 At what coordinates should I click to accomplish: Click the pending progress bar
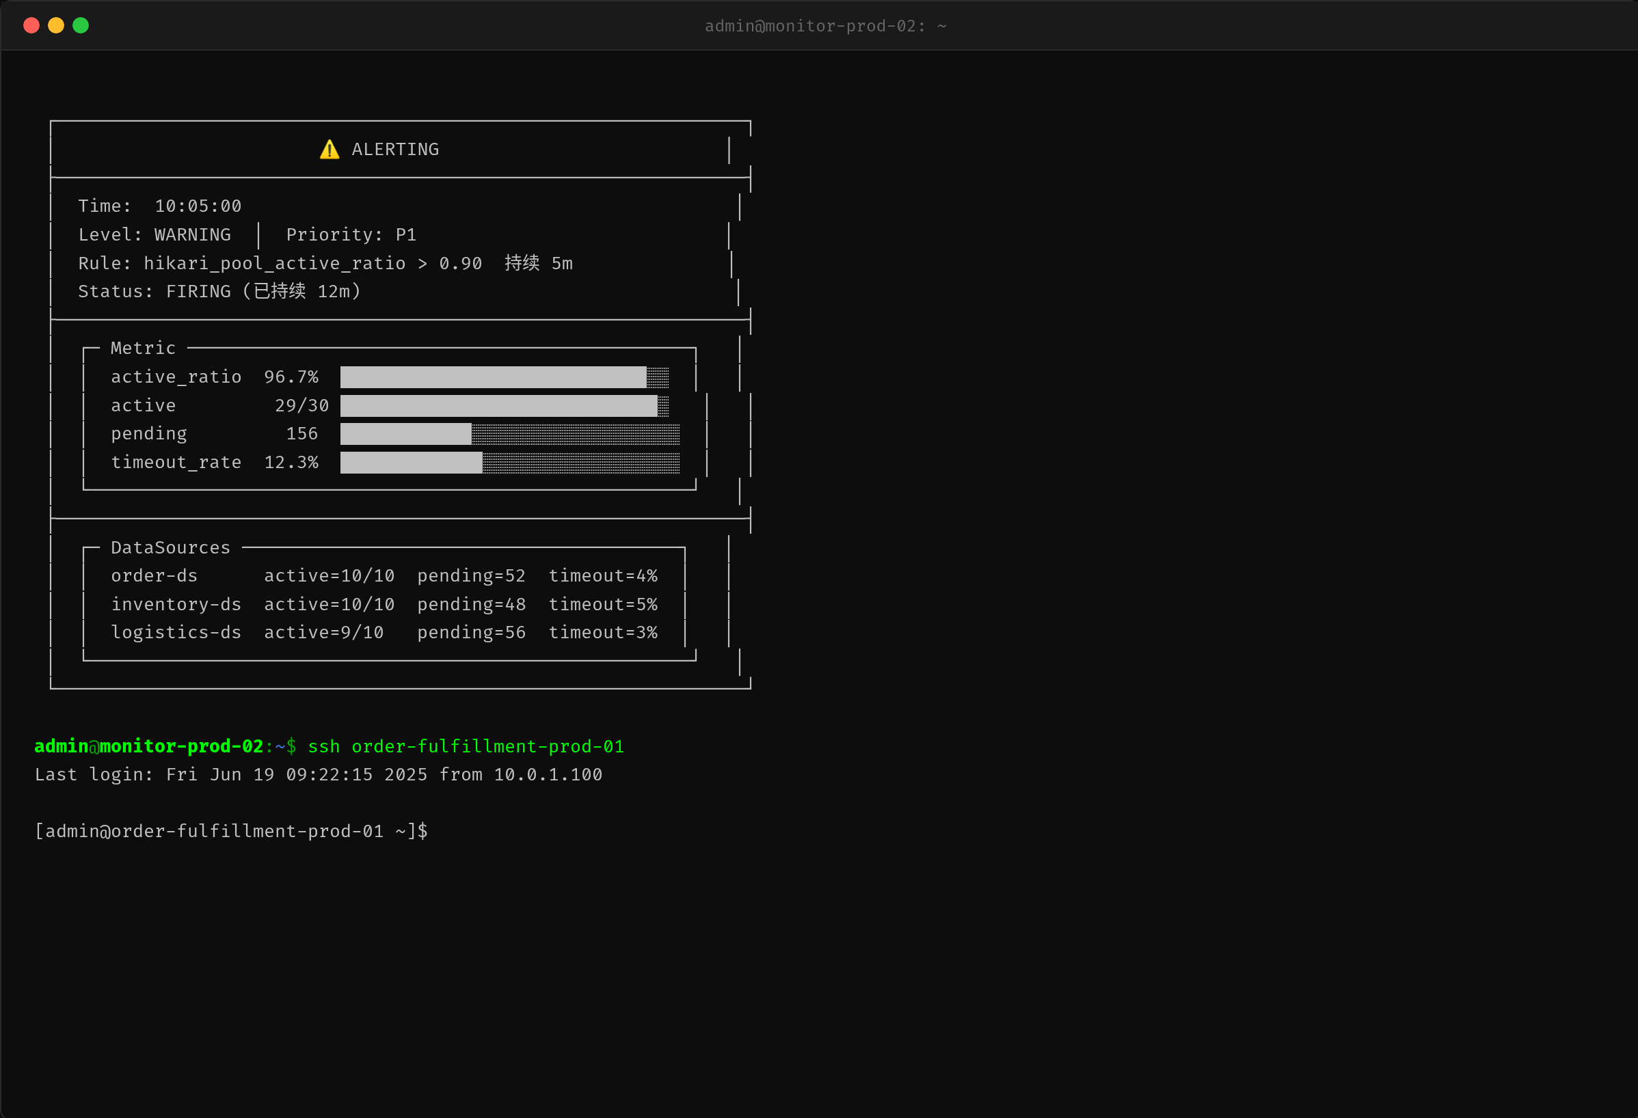pos(509,434)
